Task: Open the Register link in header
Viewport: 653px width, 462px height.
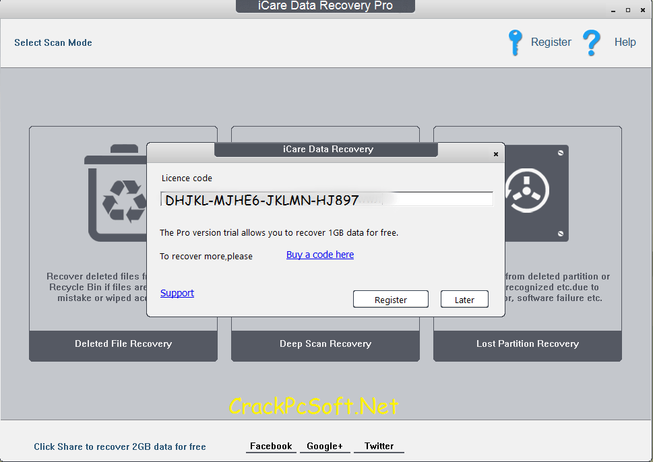Action: [x=551, y=42]
